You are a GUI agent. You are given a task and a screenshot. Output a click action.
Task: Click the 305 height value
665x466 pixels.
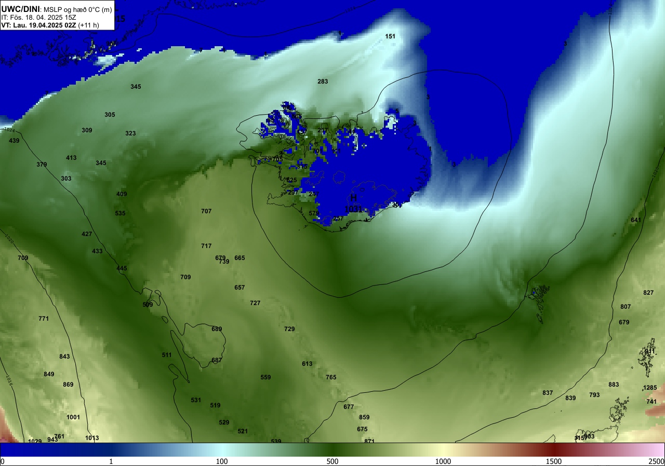[x=110, y=115]
